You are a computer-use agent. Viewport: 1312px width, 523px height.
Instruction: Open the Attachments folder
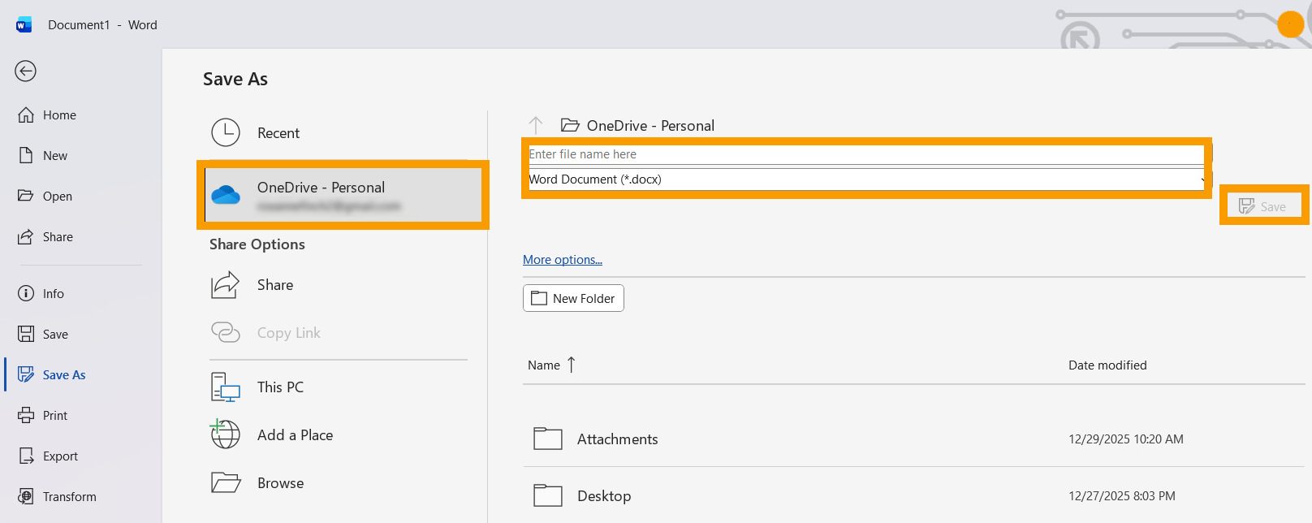point(617,439)
